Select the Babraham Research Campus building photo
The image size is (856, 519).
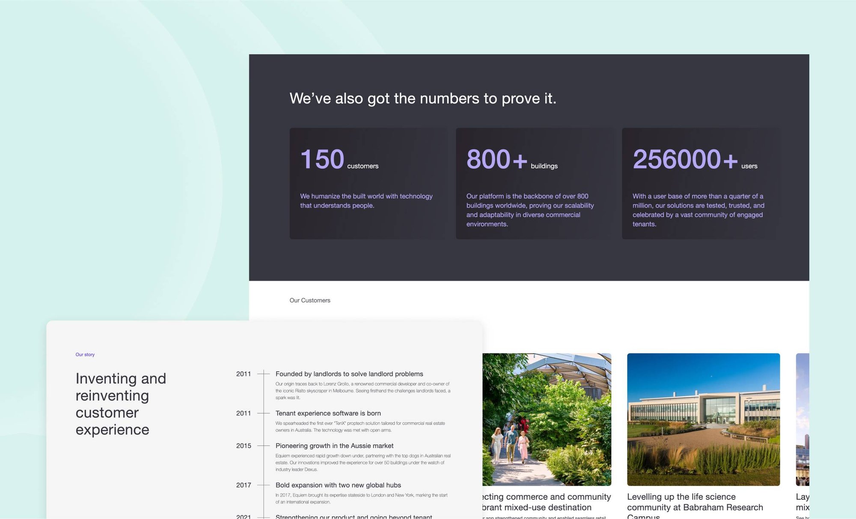703,419
